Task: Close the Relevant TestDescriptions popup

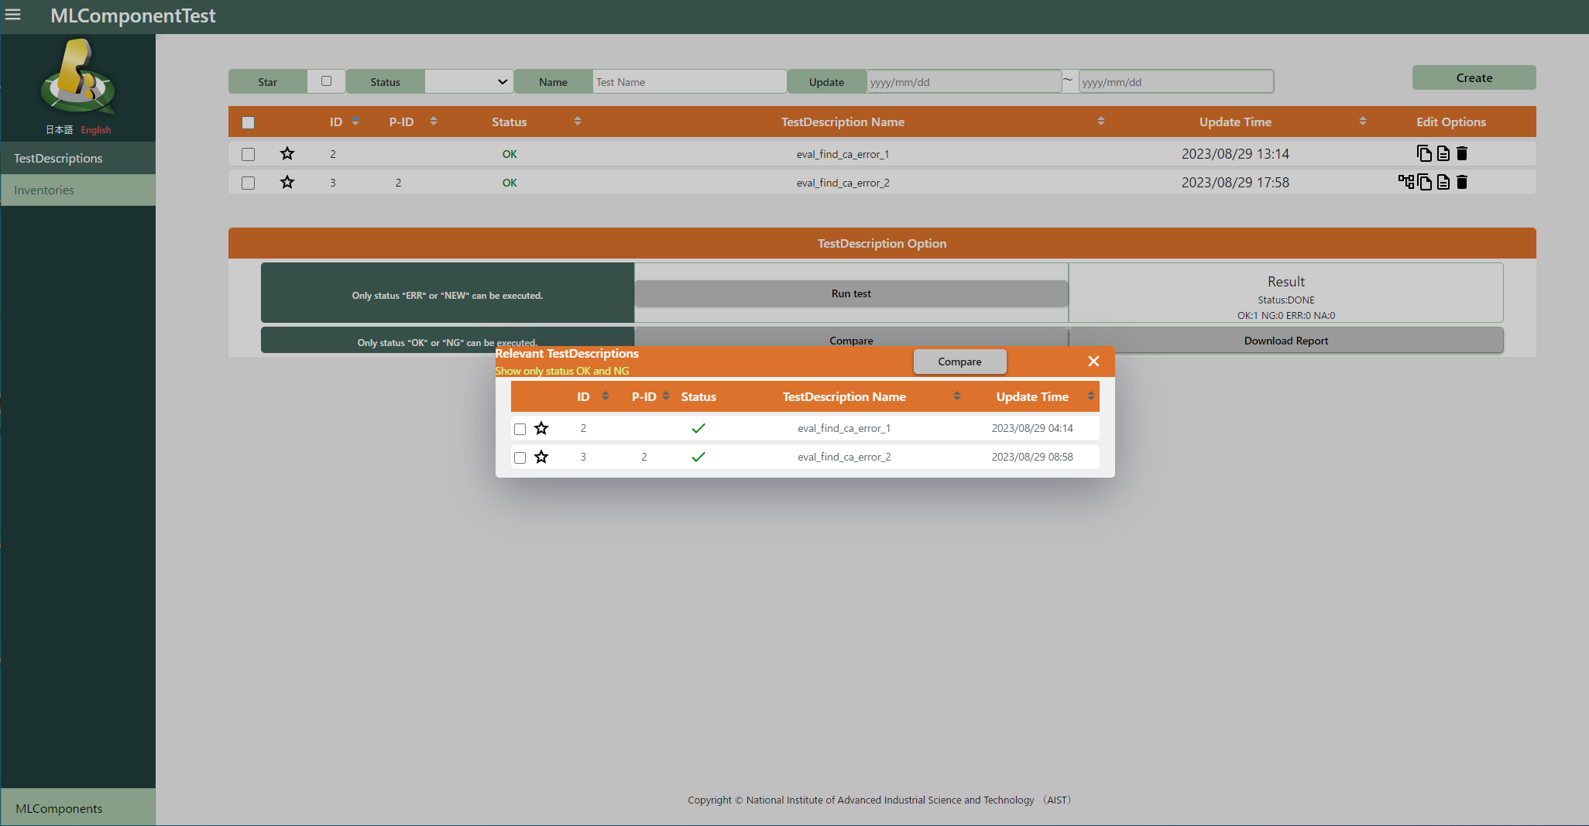Action: point(1093,362)
